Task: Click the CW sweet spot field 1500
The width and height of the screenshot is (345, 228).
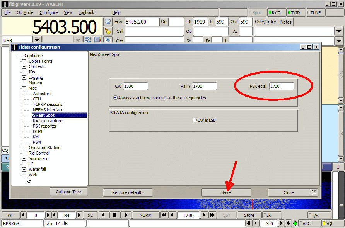Action: (135, 86)
